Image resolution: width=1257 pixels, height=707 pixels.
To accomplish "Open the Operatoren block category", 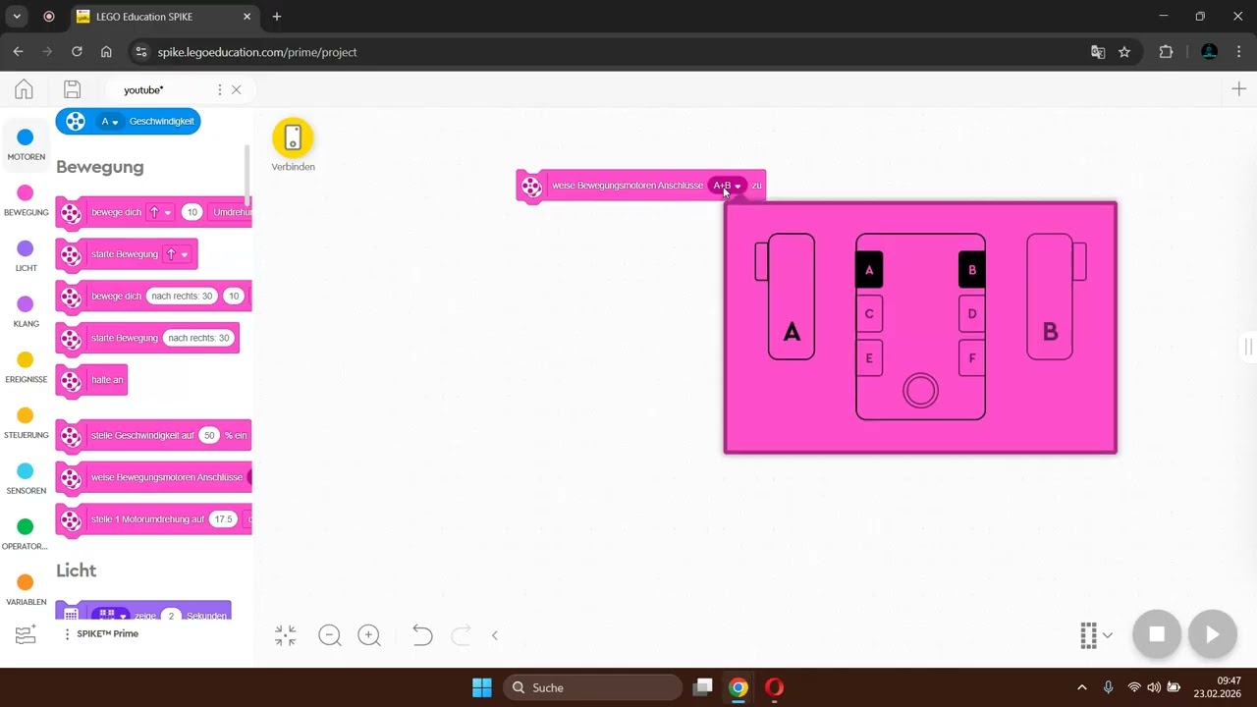I will (x=26, y=534).
